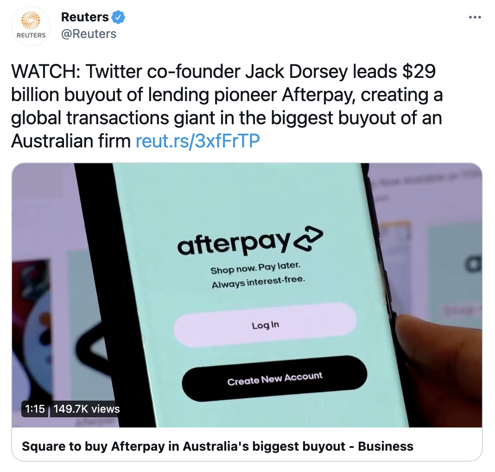
Task: Click Log In button on phone screen
Action: click(265, 325)
